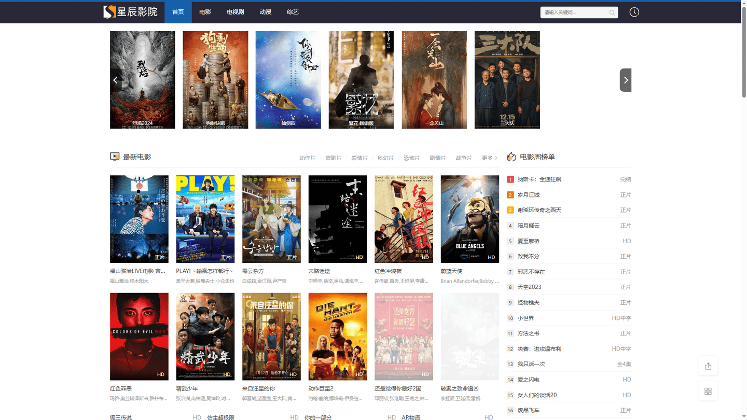Open 繁花 国语版 carousel poster
This screenshot has width=747, height=420.
pos(361,80)
